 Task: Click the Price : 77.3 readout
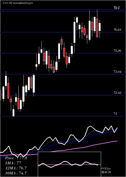tap(16, 158)
